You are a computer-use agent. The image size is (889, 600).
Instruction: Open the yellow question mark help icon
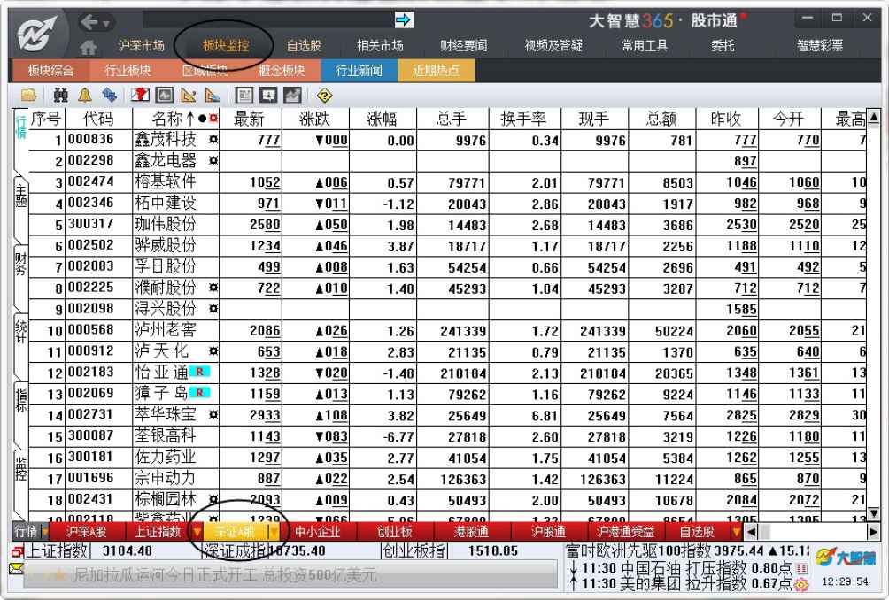point(324,96)
